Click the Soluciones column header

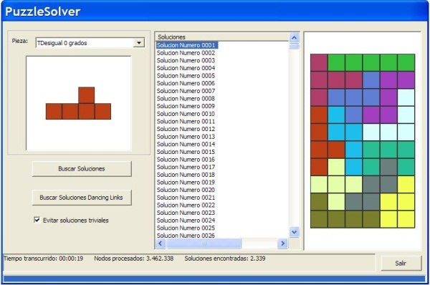(x=222, y=37)
